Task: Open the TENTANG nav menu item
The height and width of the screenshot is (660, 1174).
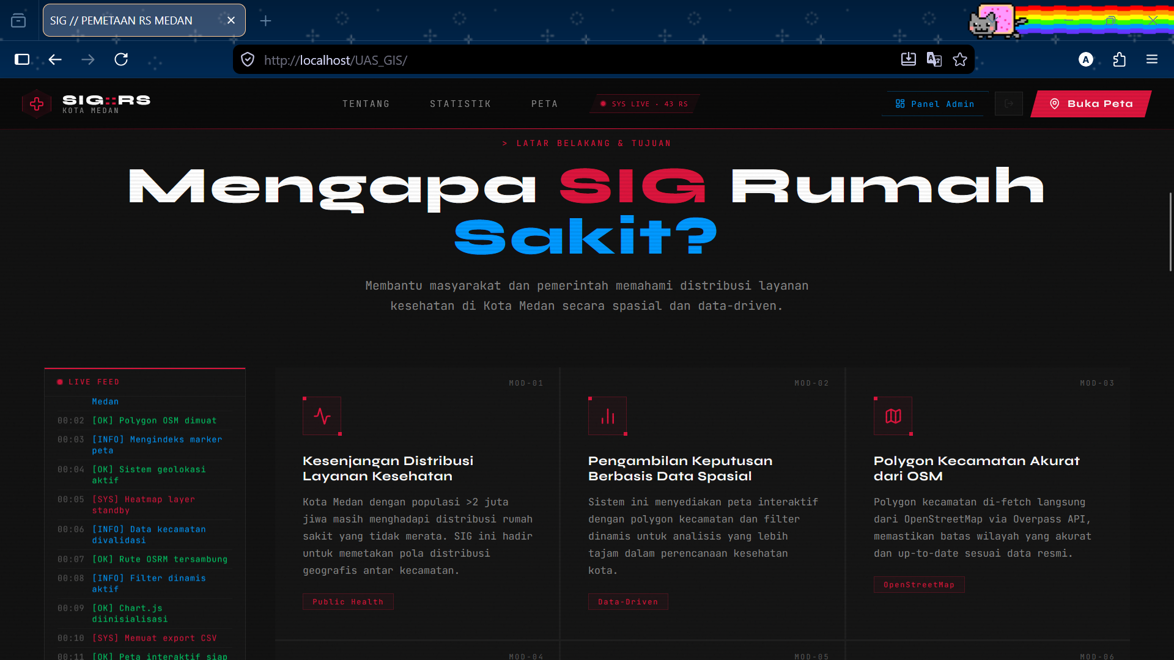Action: tap(366, 104)
